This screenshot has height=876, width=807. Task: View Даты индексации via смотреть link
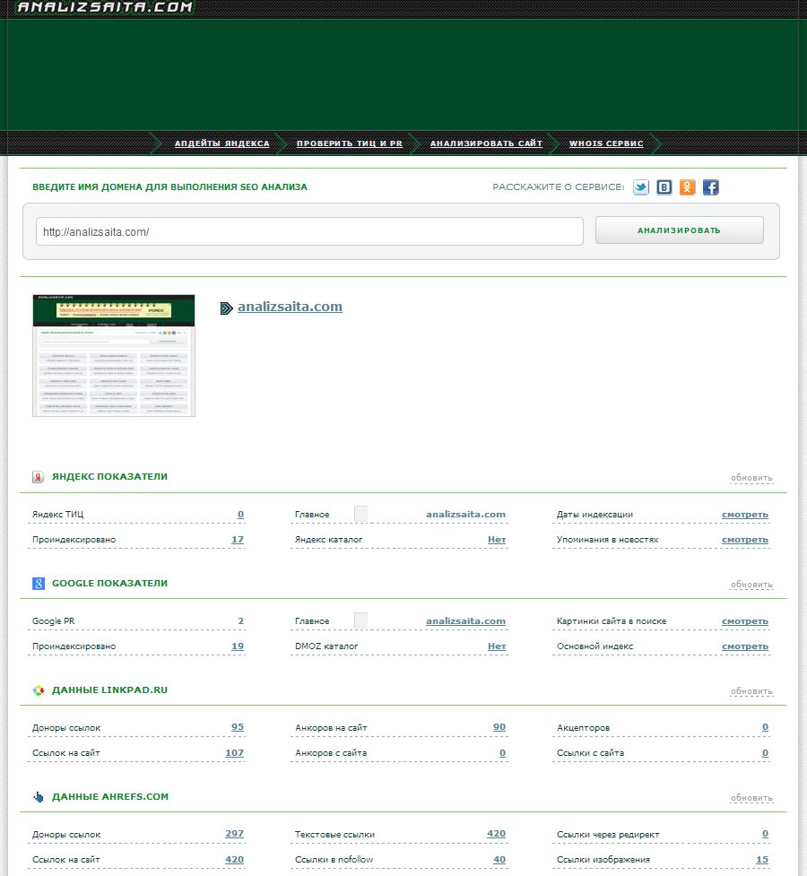point(744,515)
